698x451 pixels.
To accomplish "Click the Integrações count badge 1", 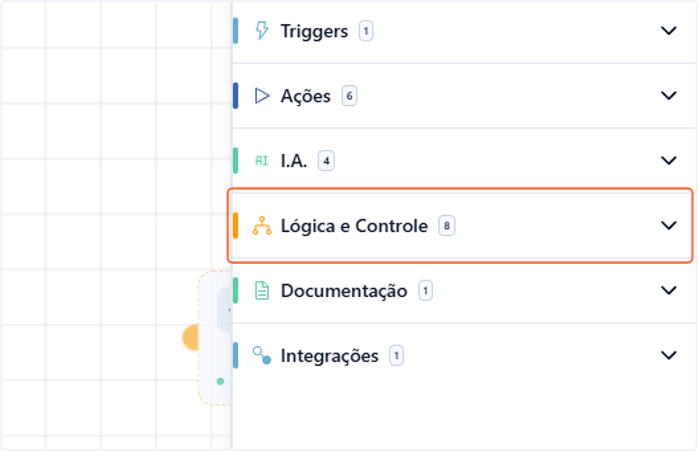I will pos(396,356).
